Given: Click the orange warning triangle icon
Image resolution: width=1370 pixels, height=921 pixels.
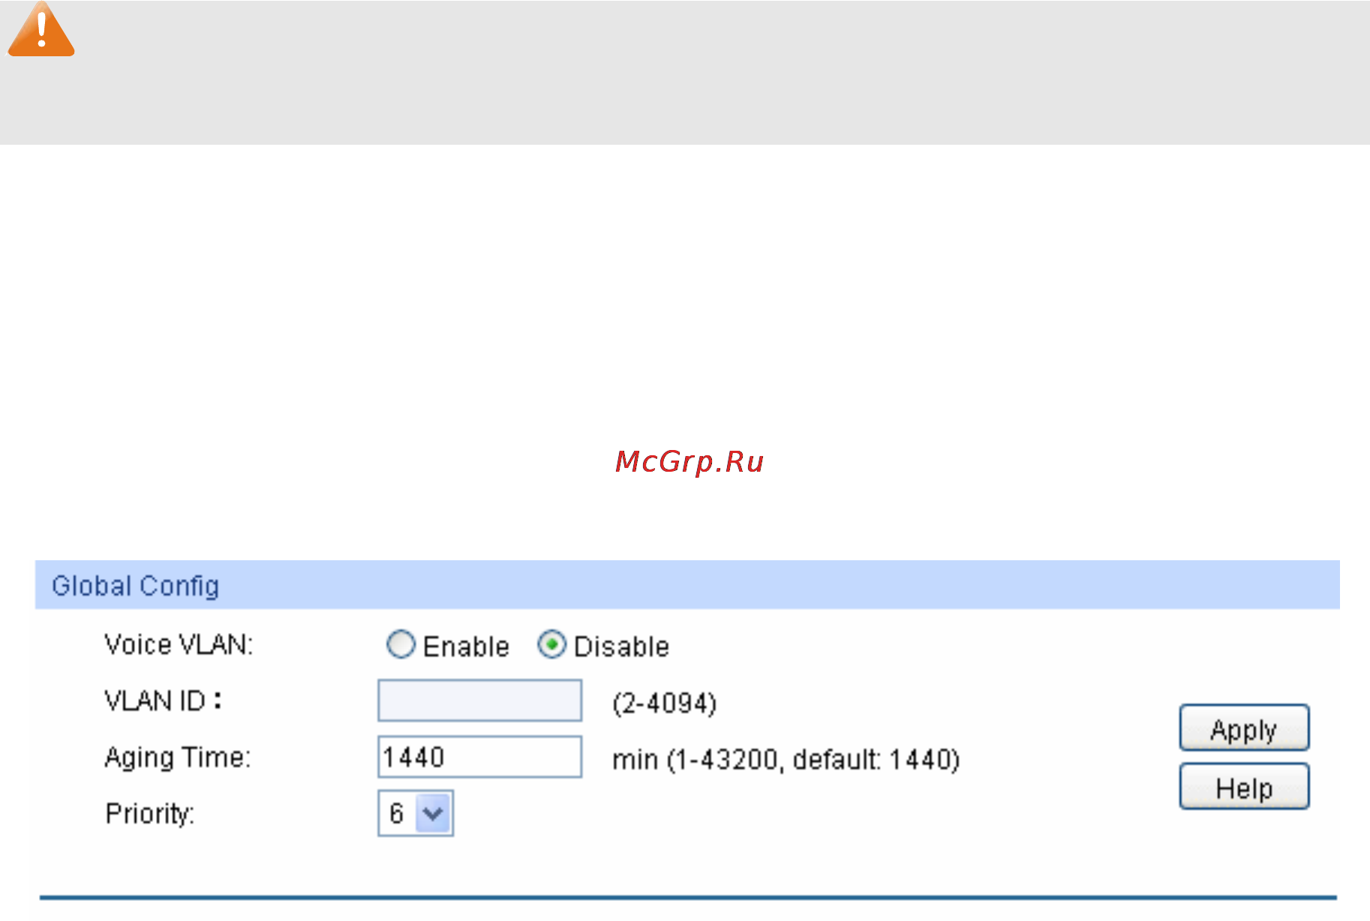Looking at the screenshot, I should pyautogui.click(x=41, y=28).
